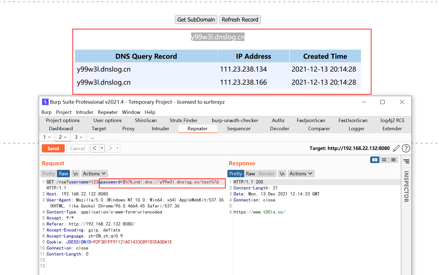Open the Project menu
The width and height of the screenshot is (439, 275).
(x=64, y=112)
